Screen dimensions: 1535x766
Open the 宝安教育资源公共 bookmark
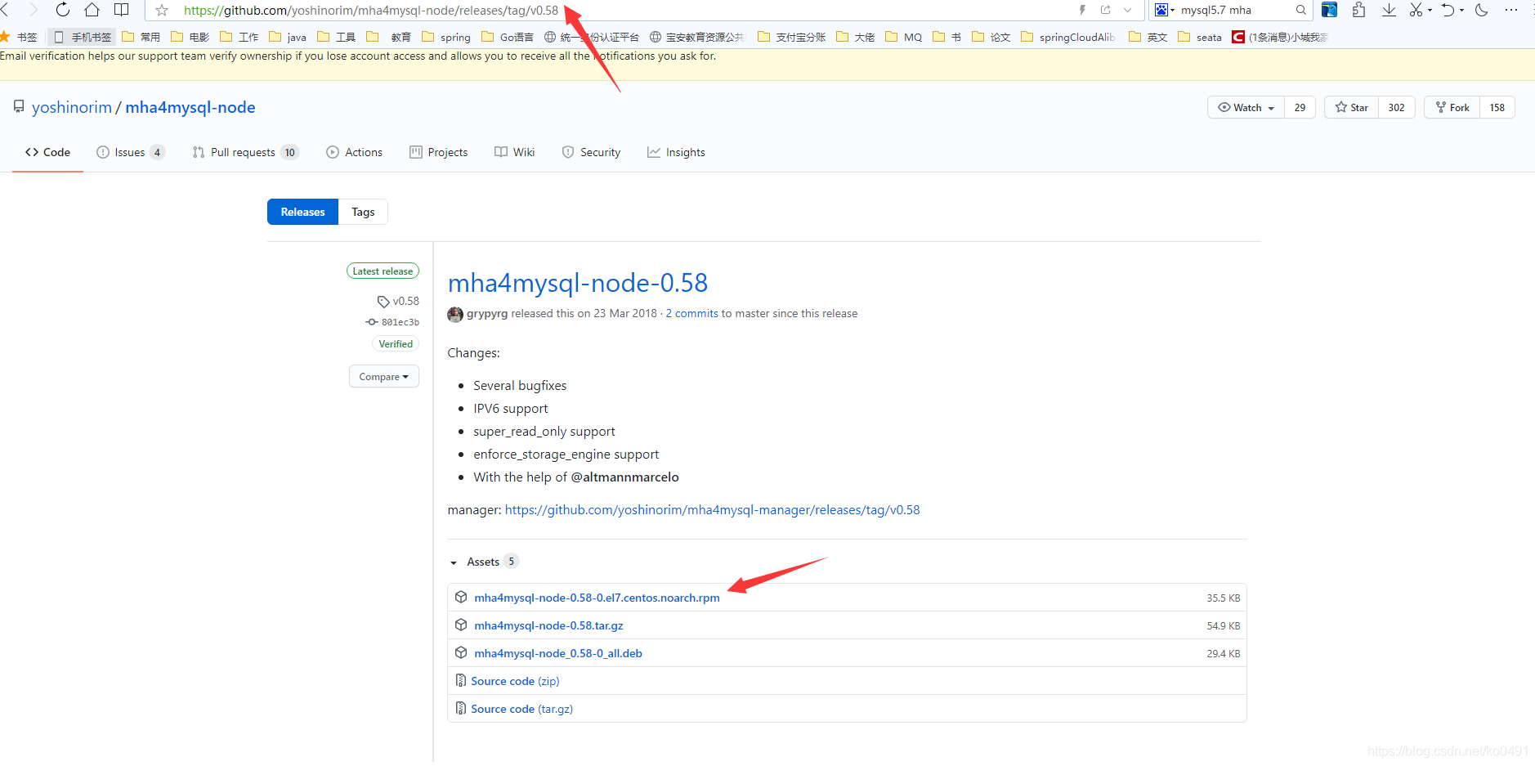click(698, 37)
